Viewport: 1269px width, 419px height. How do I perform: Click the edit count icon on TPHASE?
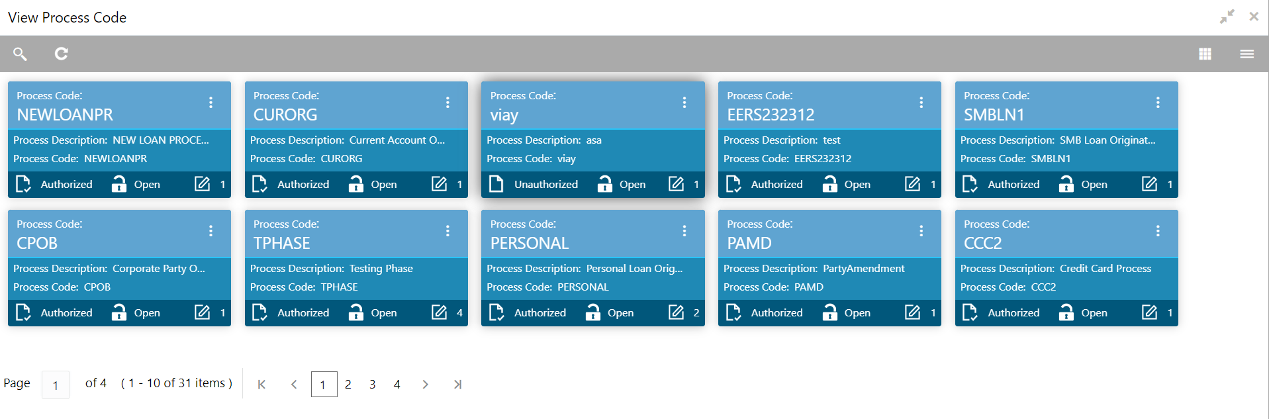tap(439, 312)
